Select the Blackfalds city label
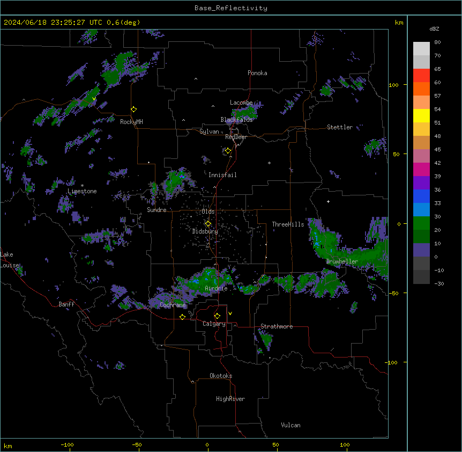Viewport: 462px width, 452px height. [x=236, y=120]
